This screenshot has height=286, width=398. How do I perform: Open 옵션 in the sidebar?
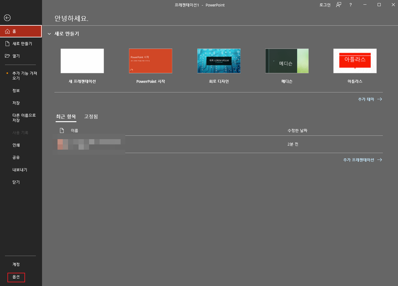16,277
